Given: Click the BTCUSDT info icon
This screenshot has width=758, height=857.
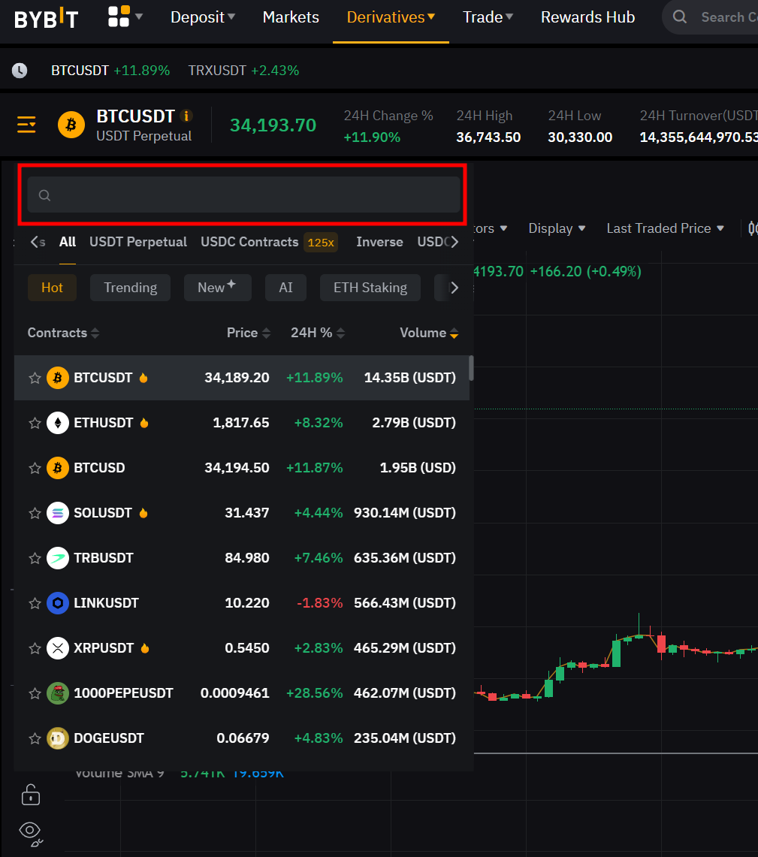Looking at the screenshot, I should (186, 116).
